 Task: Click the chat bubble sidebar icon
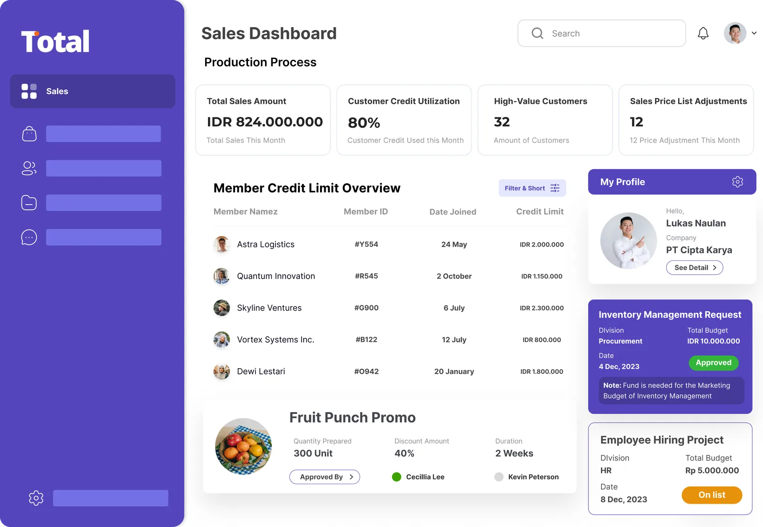(x=29, y=237)
